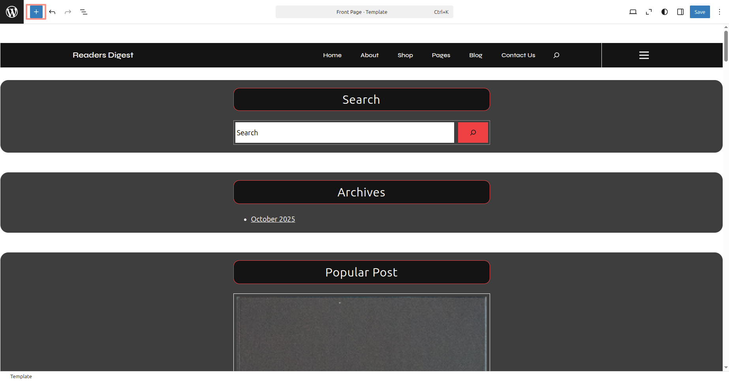Viewport: 729px width, 381px height.
Task: Save the template changes
Action: pos(699,12)
